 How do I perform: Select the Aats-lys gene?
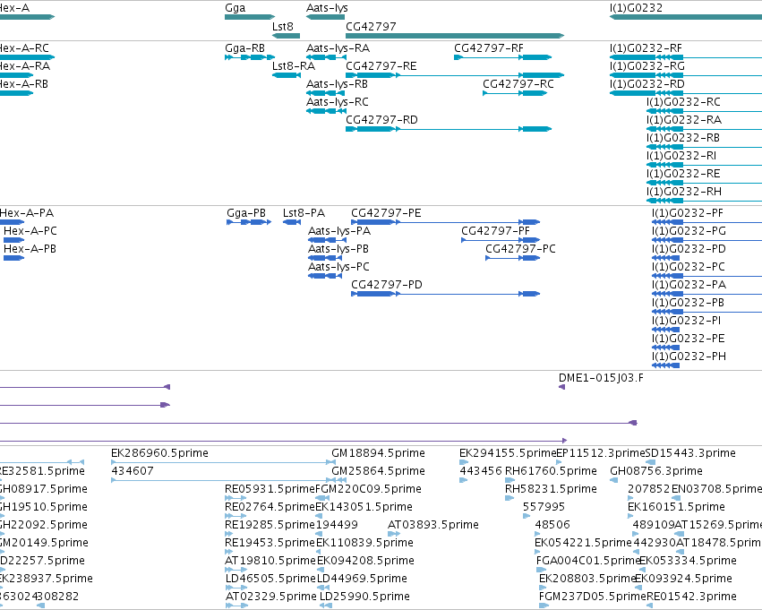tap(325, 17)
